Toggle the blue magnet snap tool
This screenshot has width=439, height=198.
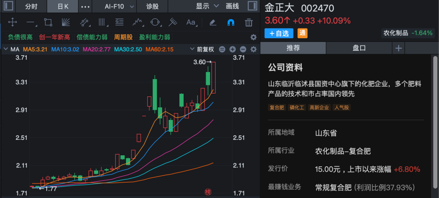(231, 22)
